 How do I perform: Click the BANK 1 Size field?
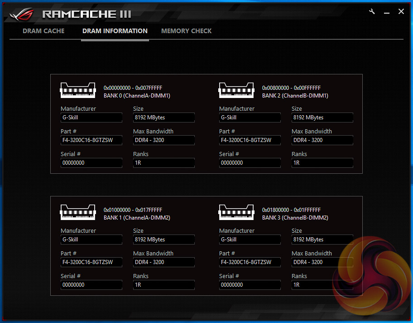[x=164, y=240]
